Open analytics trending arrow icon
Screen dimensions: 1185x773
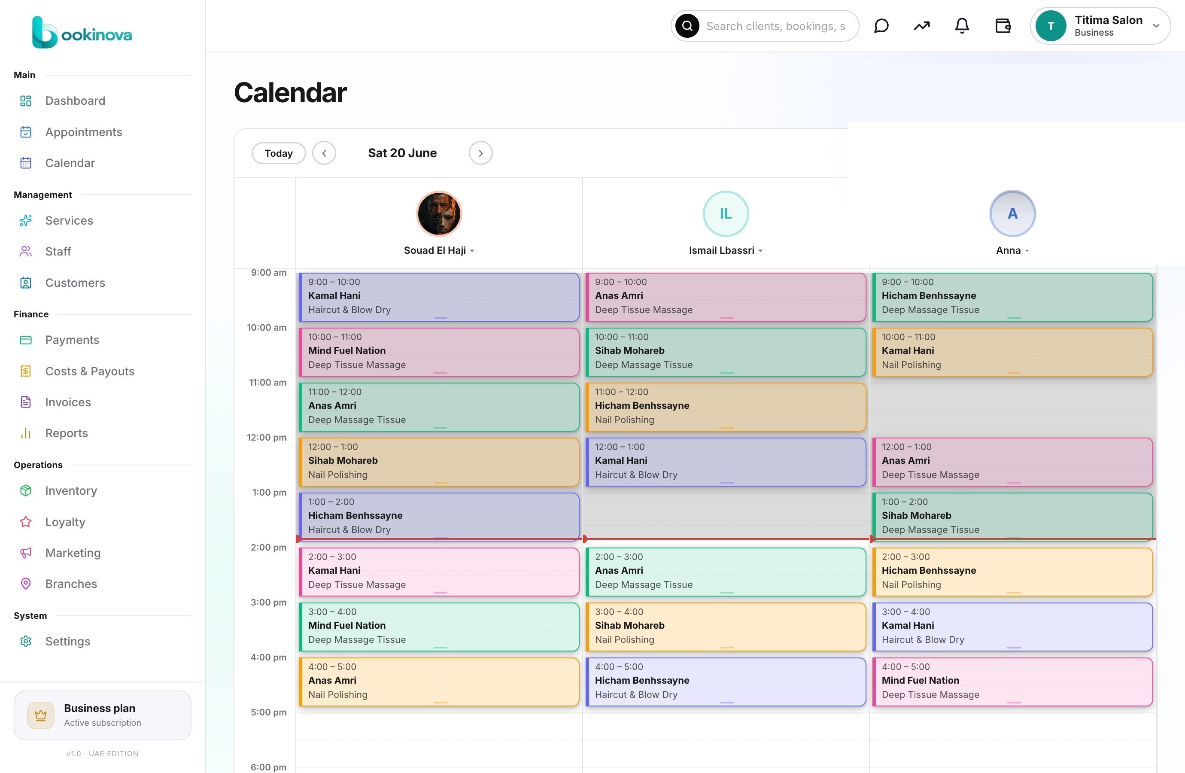[x=922, y=26]
